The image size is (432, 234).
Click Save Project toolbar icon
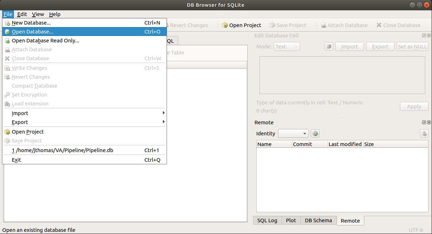(x=288, y=25)
